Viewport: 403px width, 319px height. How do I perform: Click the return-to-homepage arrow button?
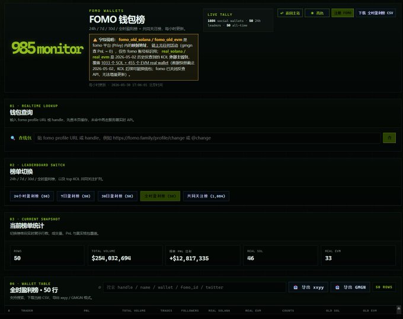(x=290, y=13)
